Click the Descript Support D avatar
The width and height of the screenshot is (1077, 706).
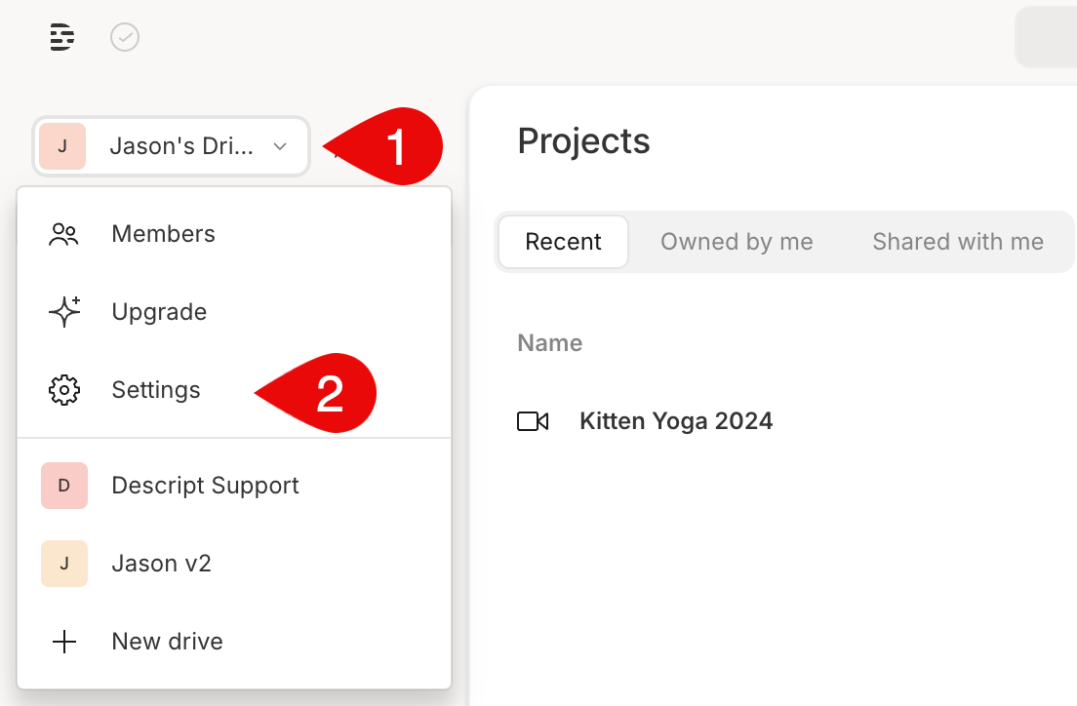64,486
